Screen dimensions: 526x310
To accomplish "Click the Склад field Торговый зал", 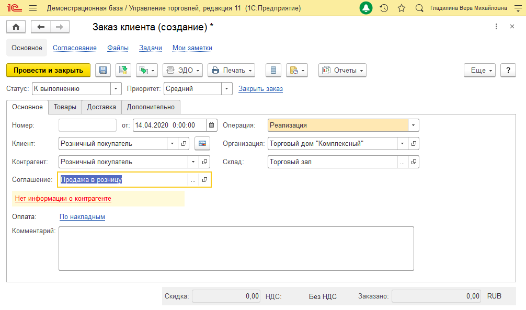I will [332, 162].
